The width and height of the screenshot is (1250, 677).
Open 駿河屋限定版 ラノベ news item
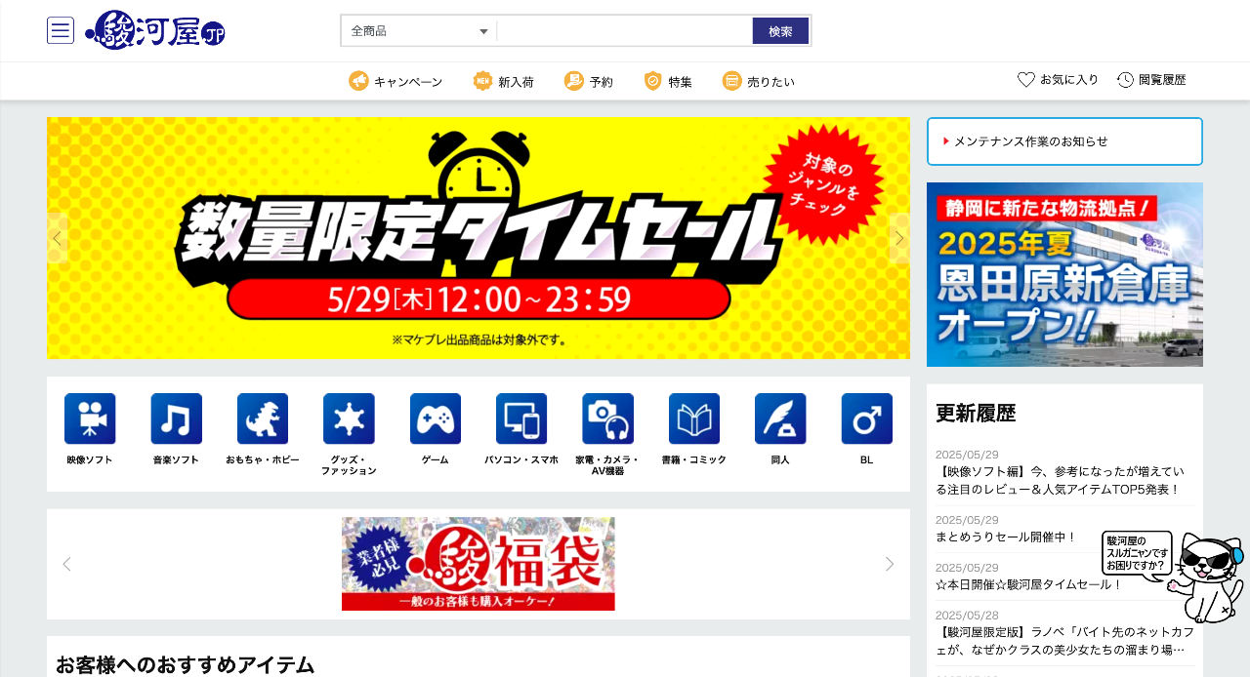(1064, 640)
